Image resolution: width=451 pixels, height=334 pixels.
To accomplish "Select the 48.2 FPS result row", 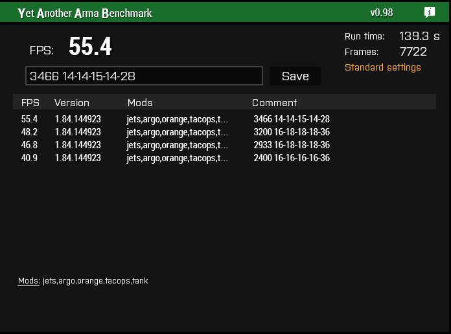I will point(224,132).
